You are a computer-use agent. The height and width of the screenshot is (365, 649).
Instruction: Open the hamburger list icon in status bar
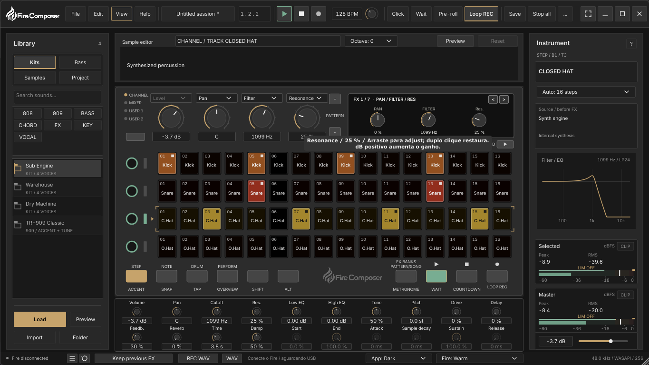72,358
